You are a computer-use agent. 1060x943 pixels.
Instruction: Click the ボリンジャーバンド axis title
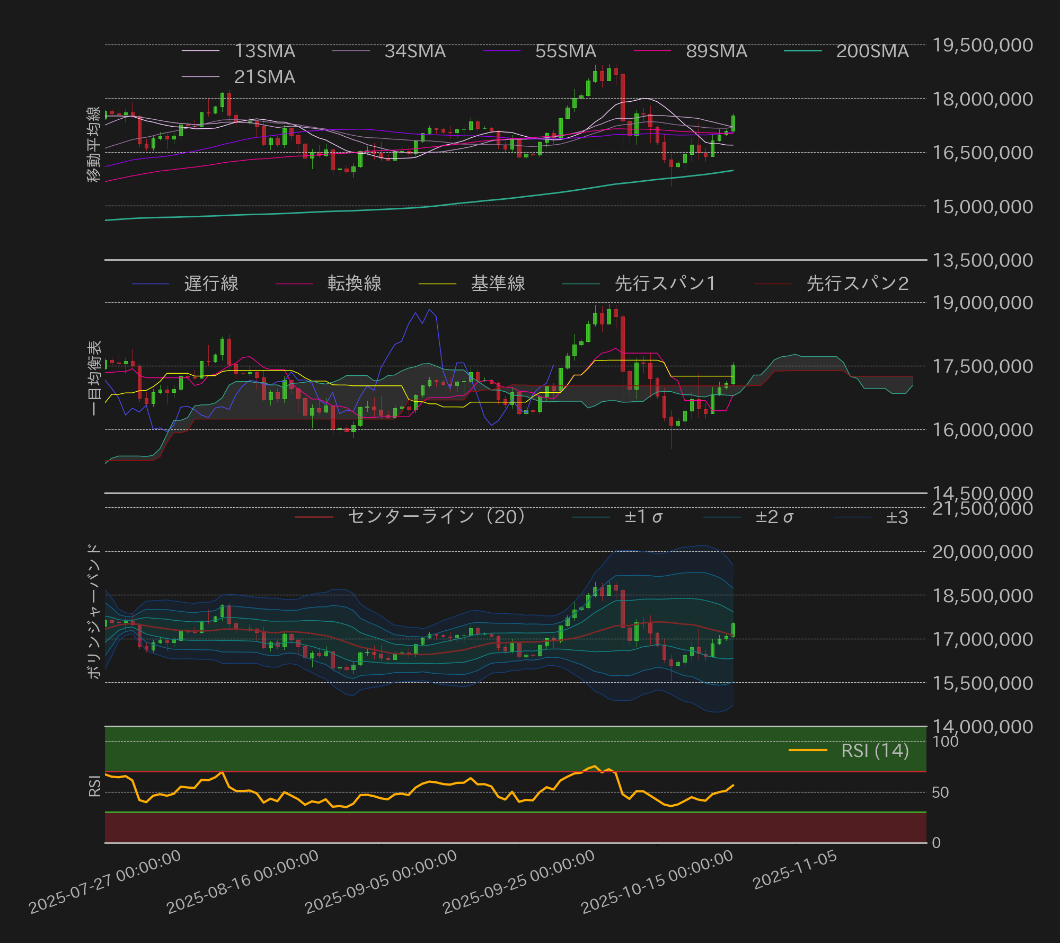[94, 611]
